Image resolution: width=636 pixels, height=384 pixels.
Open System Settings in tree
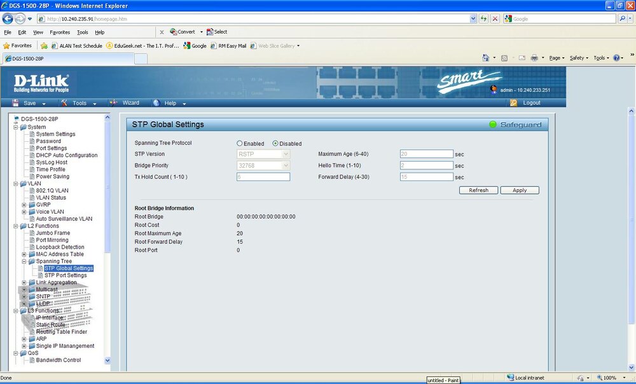tap(55, 134)
